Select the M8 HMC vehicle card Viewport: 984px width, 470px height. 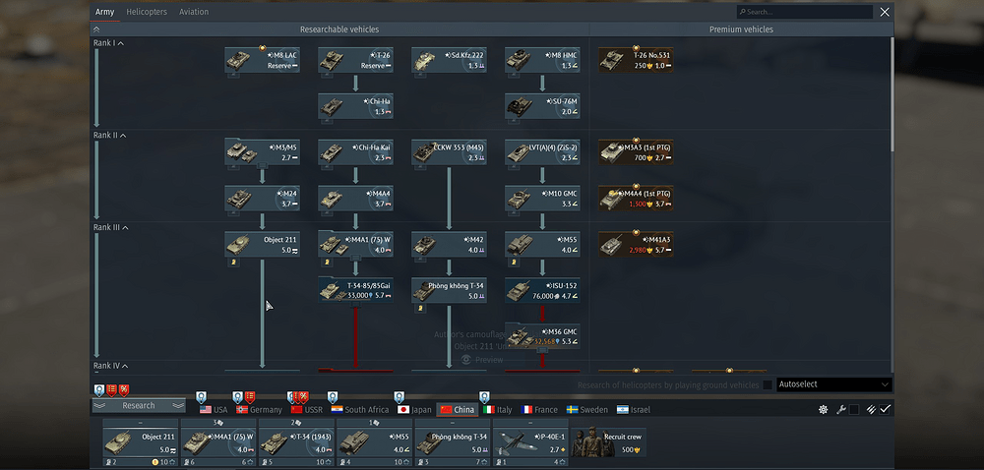point(543,60)
